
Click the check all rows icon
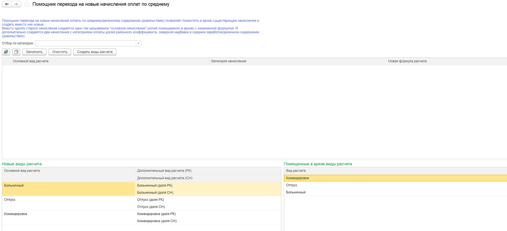coord(6,52)
